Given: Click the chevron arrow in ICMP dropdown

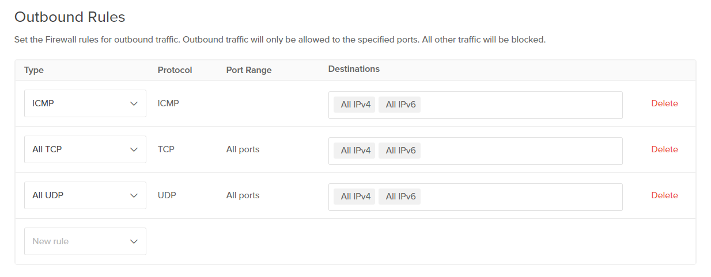Looking at the screenshot, I should pyautogui.click(x=134, y=104).
